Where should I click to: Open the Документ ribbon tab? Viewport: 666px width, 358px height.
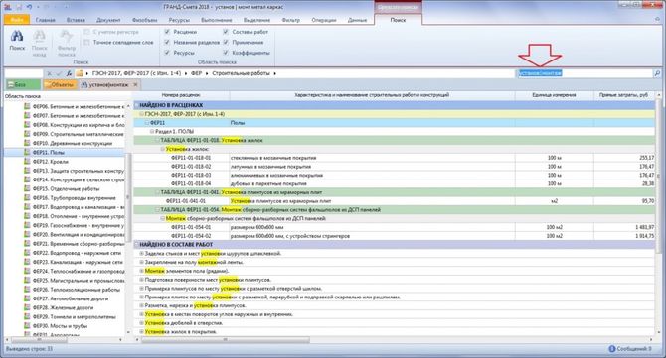pos(108,20)
